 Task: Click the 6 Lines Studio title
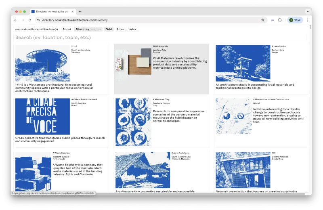pos(279,46)
